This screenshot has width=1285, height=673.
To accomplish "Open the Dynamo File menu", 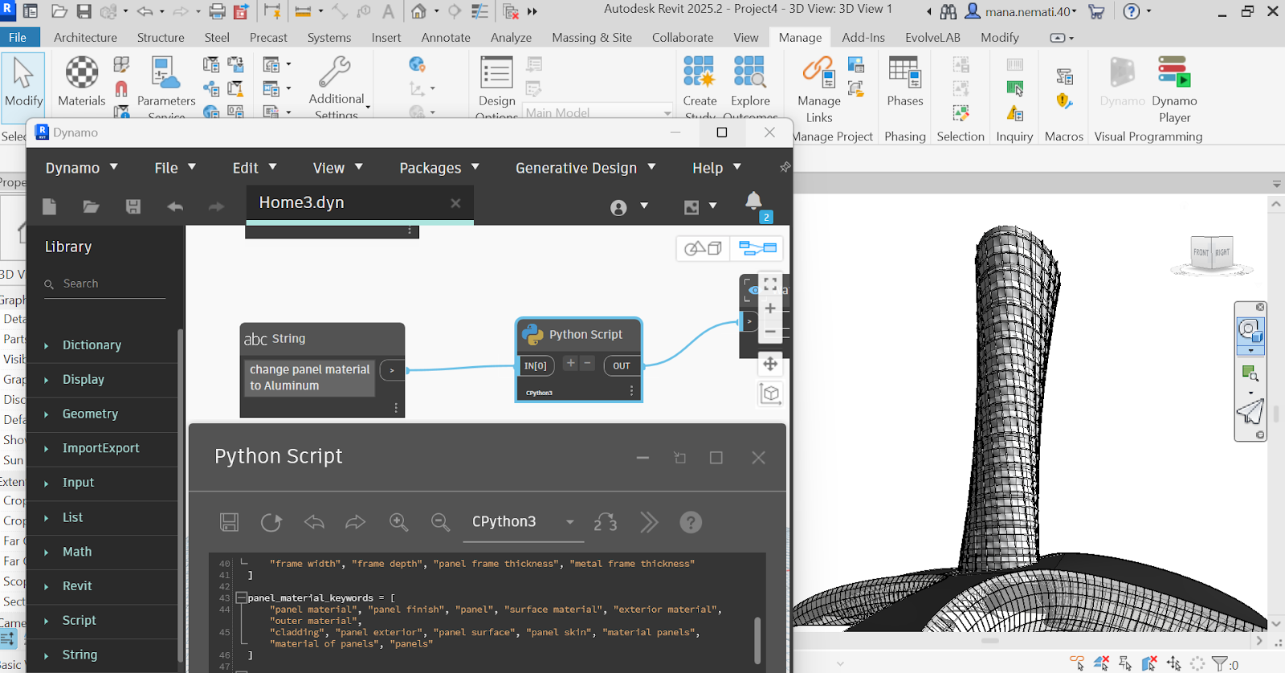I will pyautogui.click(x=175, y=168).
